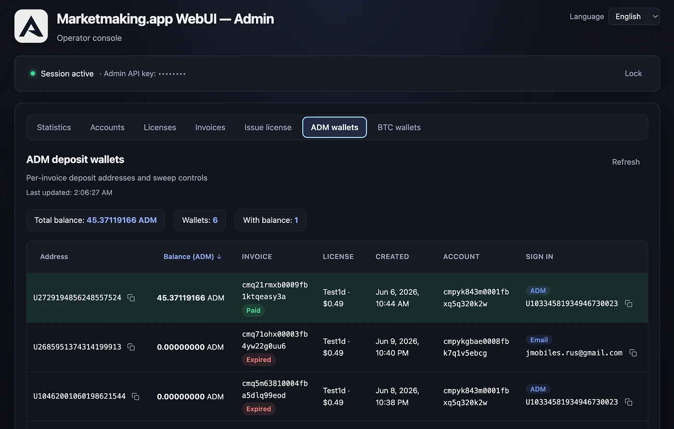Go to Issue license tab

268,127
